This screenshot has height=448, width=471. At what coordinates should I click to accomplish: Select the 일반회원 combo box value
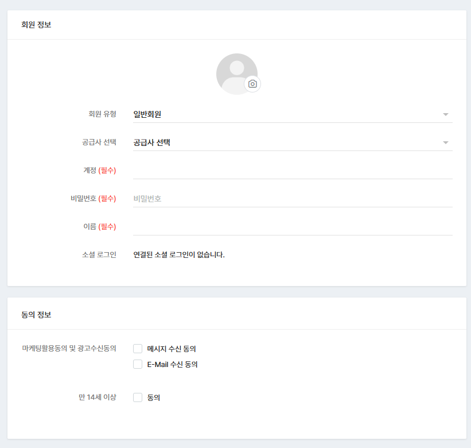[x=147, y=114]
